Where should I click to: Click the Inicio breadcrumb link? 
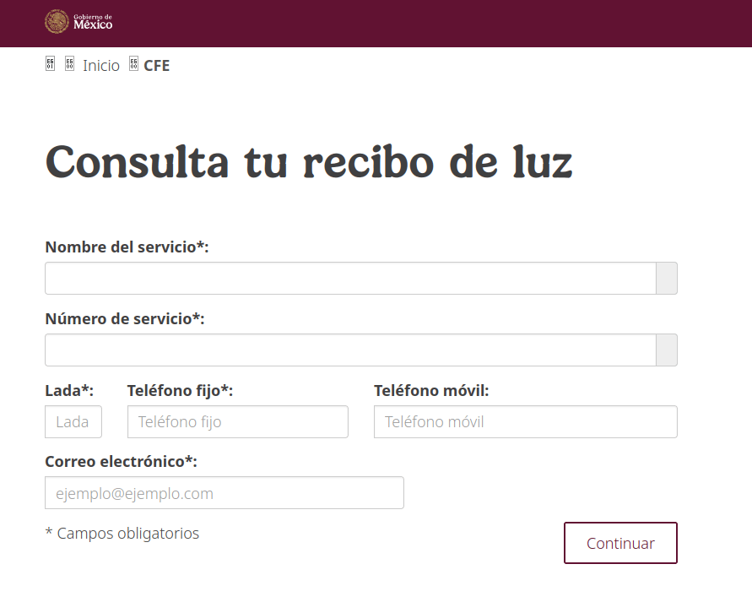[100, 65]
